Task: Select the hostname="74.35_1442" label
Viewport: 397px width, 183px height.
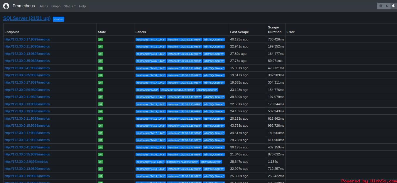Action: tap(151, 61)
